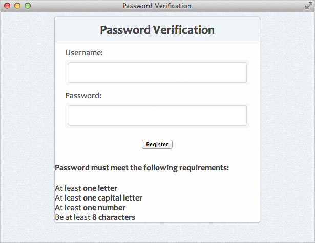This screenshot has width=315, height=243.
Task: Click the bold "one letter" text
Action: click(x=100, y=188)
